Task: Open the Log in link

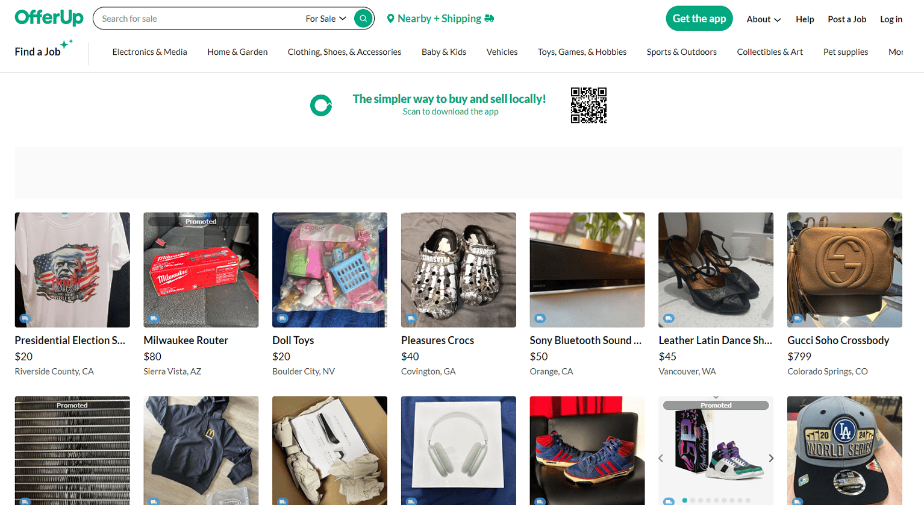Action: pyautogui.click(x=891, y=19)
